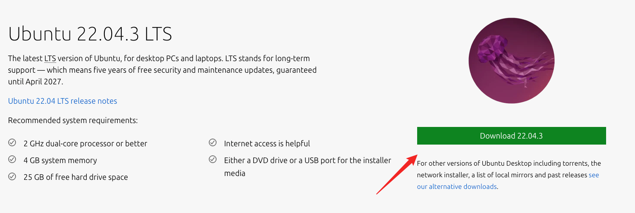635x213 pixels.
Task: Click the checkmark icon next to 4 GB memory
Action: click(12, 160)
